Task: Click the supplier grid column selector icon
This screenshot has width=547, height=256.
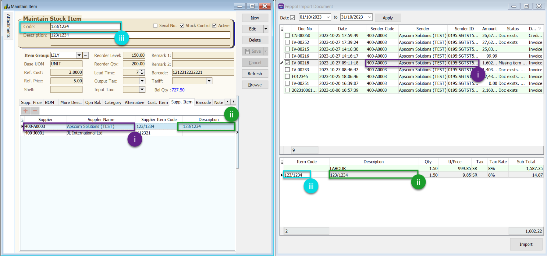Action: 22,120
